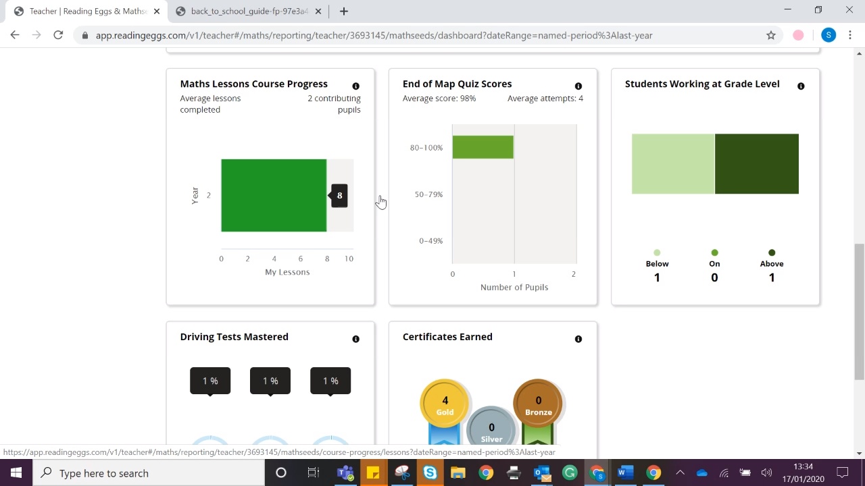The width and height of the screenshot is (865, 486).
Task: Click the Above legend item
Action: point(772,266)
